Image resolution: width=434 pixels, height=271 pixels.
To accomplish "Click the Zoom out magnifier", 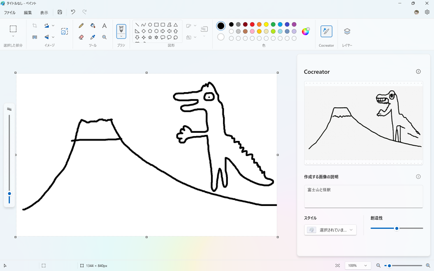I will click(x=378, y=266).
